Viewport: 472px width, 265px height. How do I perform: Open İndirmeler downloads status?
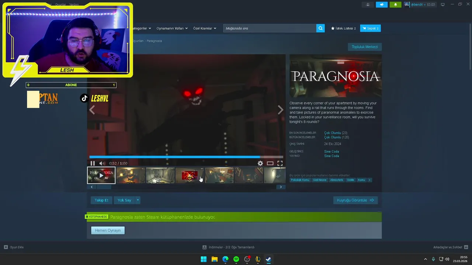(229, 247)
